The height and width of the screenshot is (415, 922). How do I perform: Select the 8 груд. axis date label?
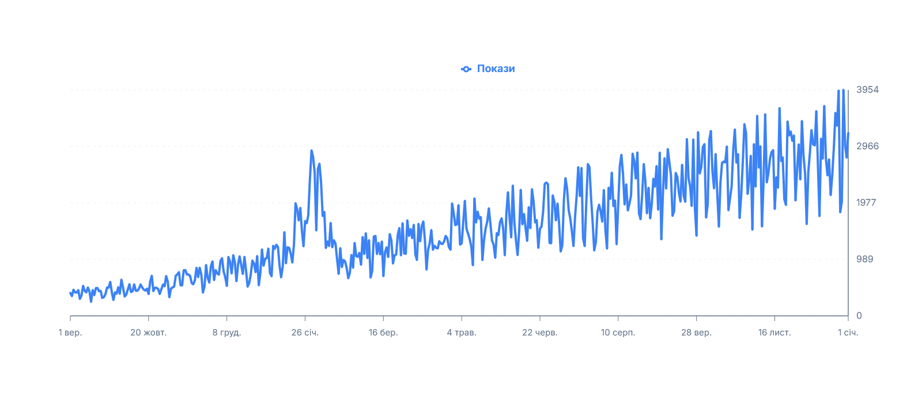(226, 333)
